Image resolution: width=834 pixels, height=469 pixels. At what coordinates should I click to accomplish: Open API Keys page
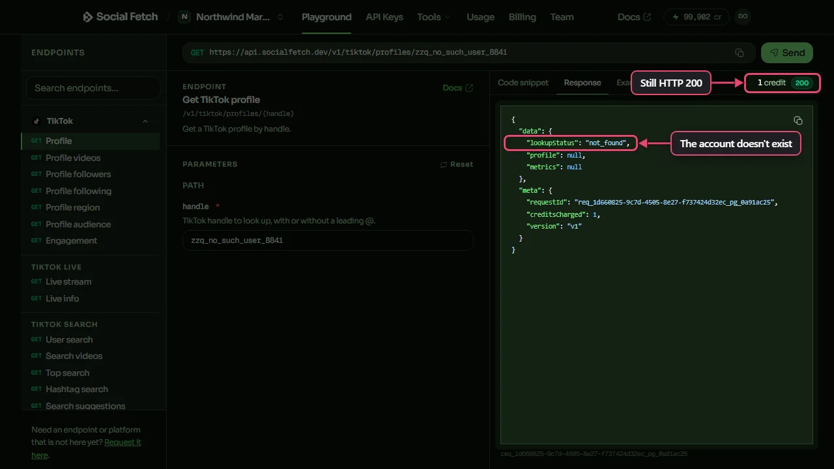click(384, 17)
